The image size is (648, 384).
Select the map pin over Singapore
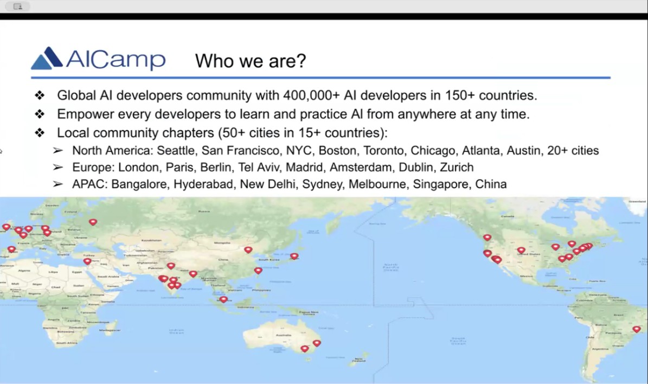[223, 299]
